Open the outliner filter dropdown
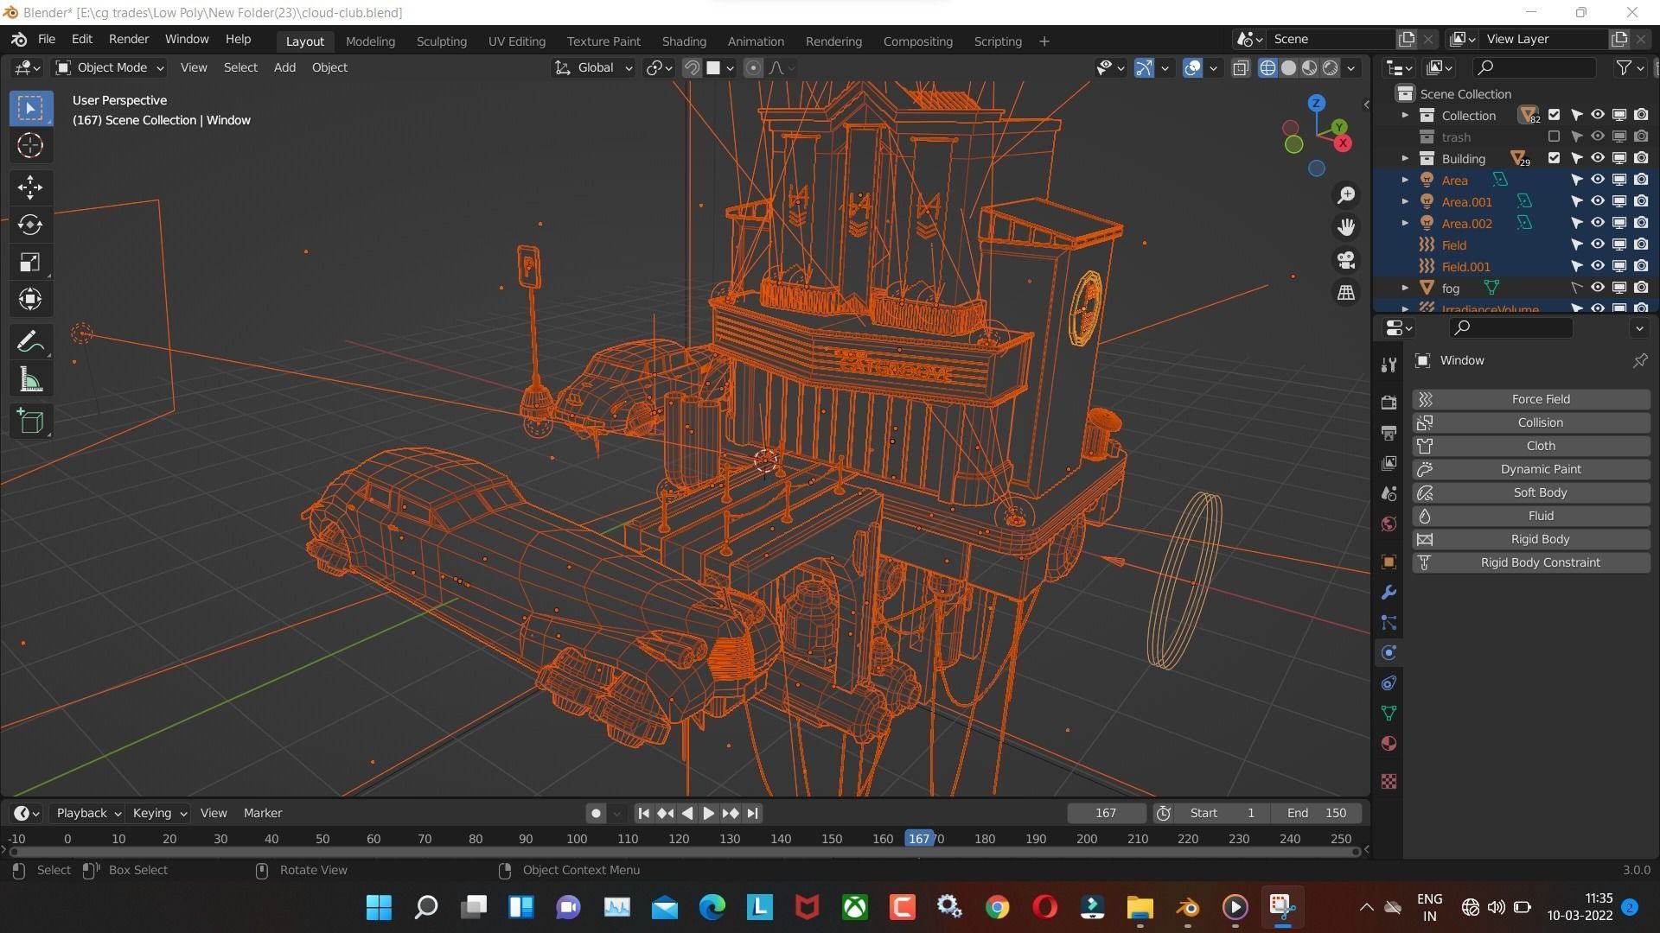 pos(1629,67)
